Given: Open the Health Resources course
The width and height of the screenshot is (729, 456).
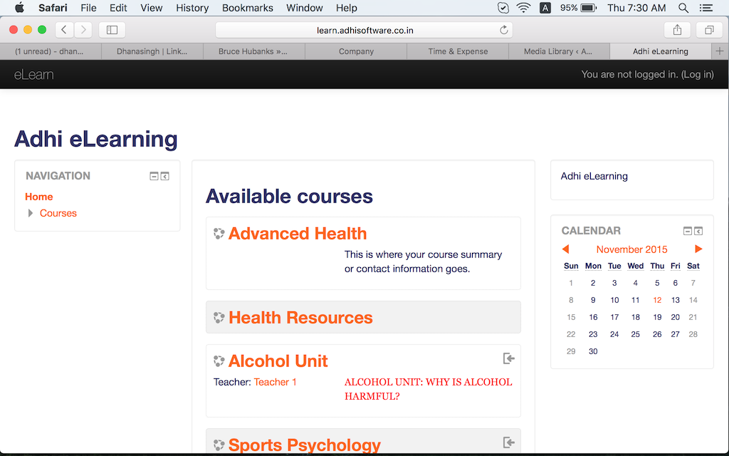Looking at the screenshot, I should [300, 318].
